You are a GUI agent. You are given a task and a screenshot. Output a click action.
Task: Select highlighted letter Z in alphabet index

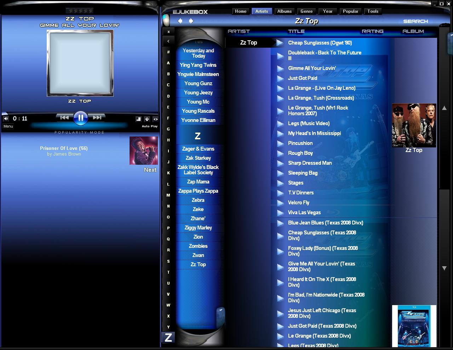[x=168, y=337]
